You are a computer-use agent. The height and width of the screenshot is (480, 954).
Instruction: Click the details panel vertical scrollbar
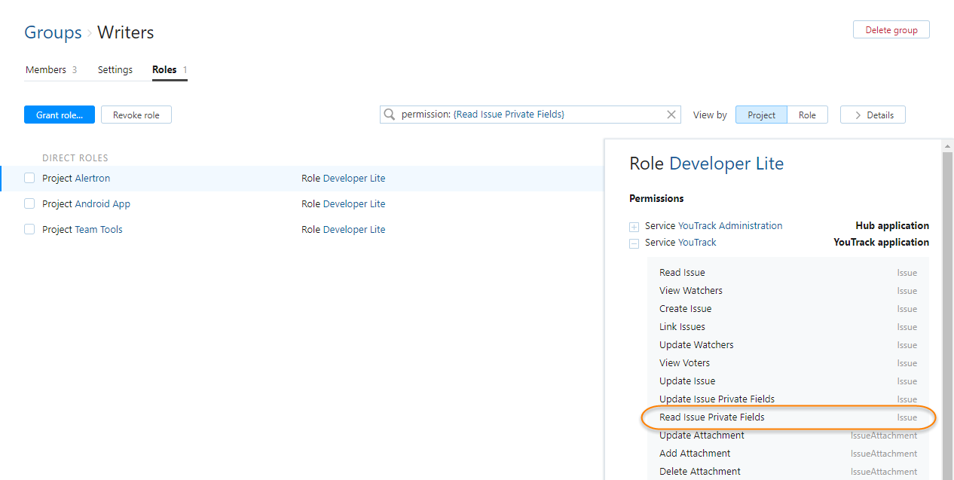tap(947, 301)
